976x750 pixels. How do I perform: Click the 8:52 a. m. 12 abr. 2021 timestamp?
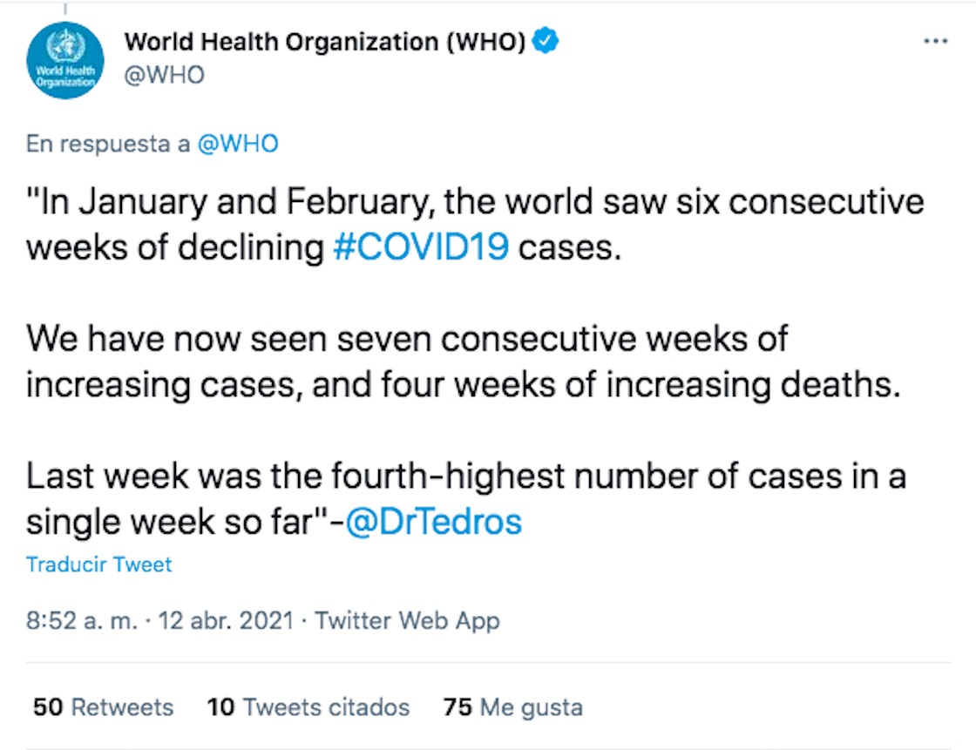[x=159, y=621]
